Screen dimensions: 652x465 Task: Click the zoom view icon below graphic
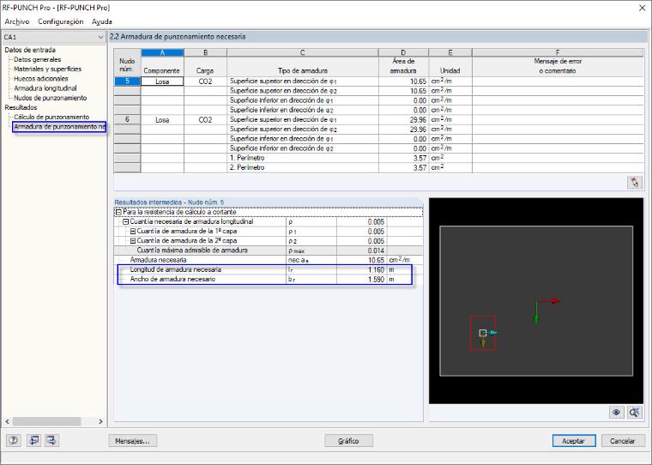coord(635,412)
